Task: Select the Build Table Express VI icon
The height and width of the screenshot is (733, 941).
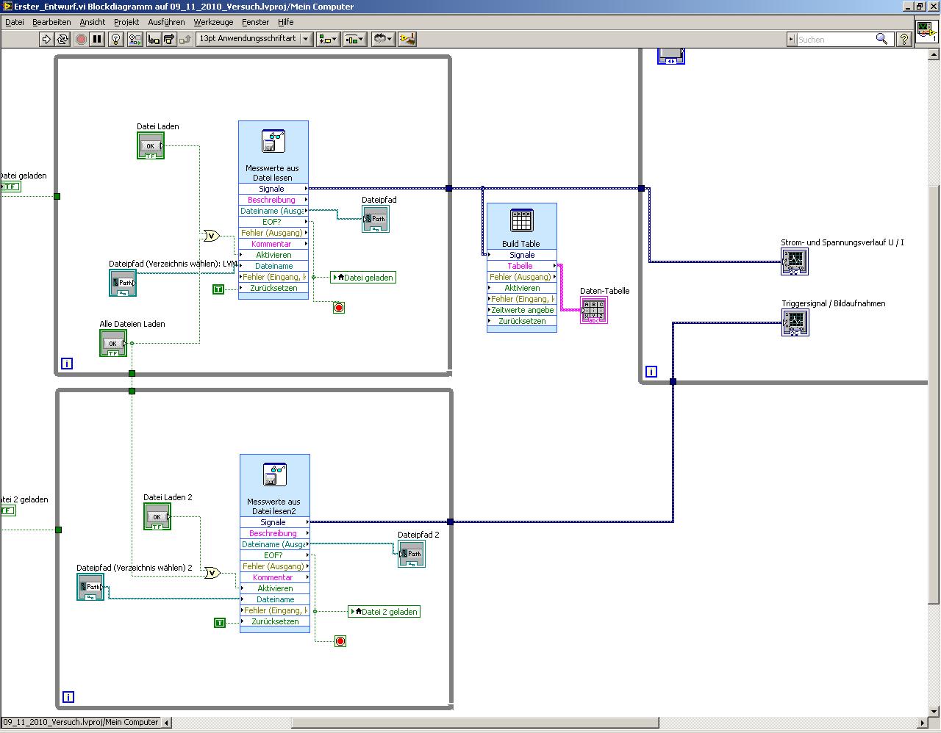Action: tap(521, 220)
